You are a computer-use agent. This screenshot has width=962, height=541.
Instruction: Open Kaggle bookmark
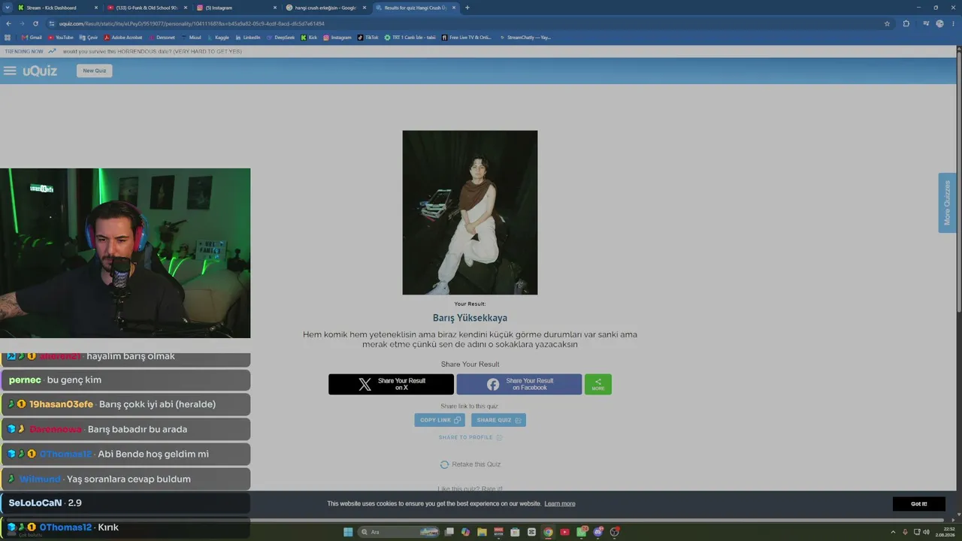[218, 38]
